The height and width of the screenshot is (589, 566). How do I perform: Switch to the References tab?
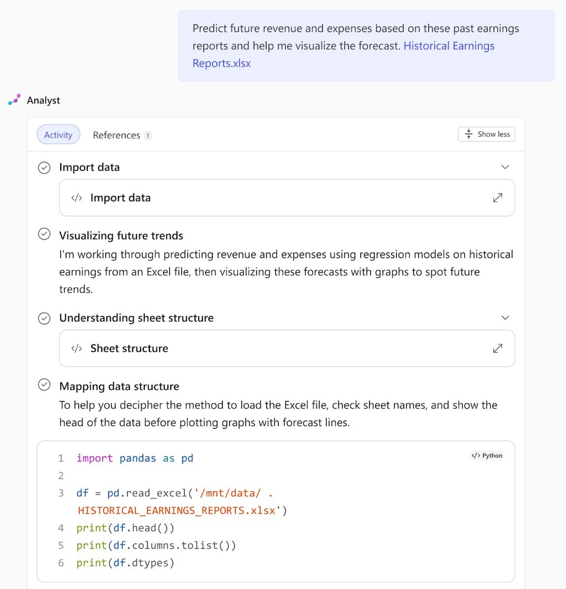pos(116,135)
